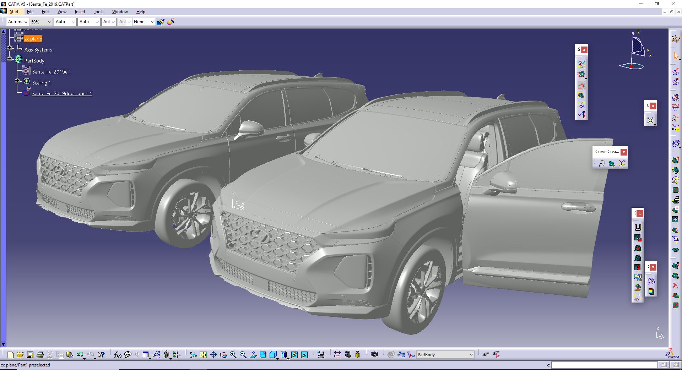Click the red X icon in right toolbar
The image size is (682, 370).
tap(676, 285)
